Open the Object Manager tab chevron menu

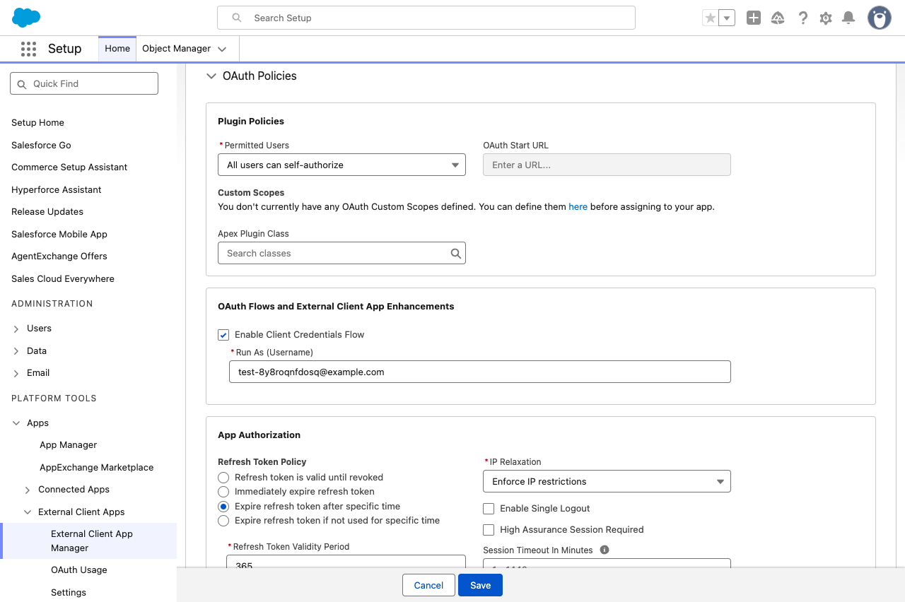click(x=222, y=49)
